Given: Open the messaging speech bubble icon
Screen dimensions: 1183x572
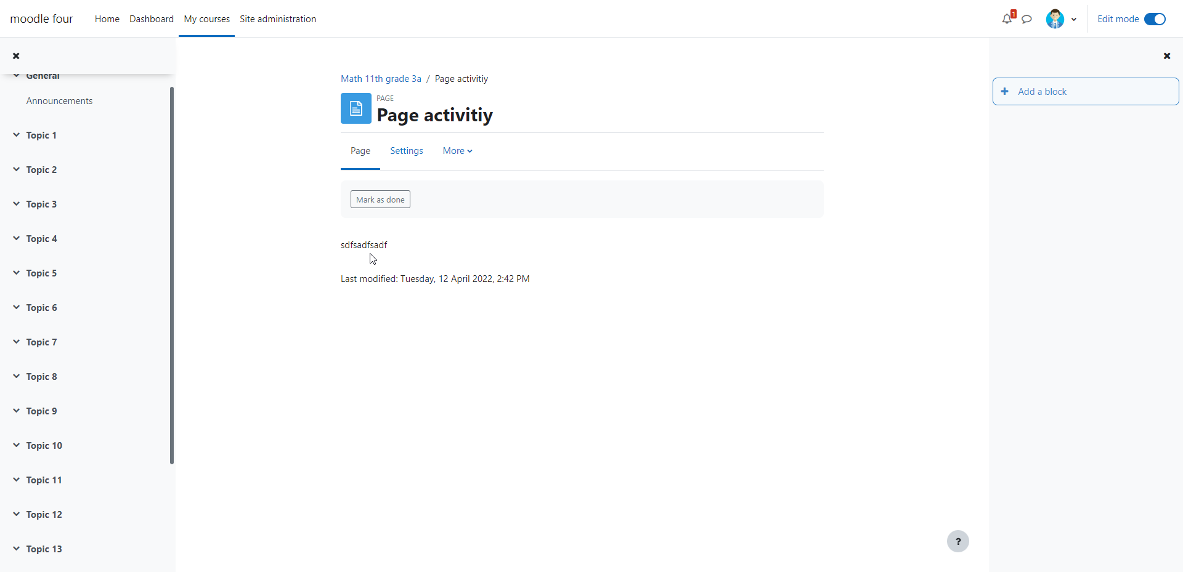Looking at the screenshot, I should point(1026,19).
